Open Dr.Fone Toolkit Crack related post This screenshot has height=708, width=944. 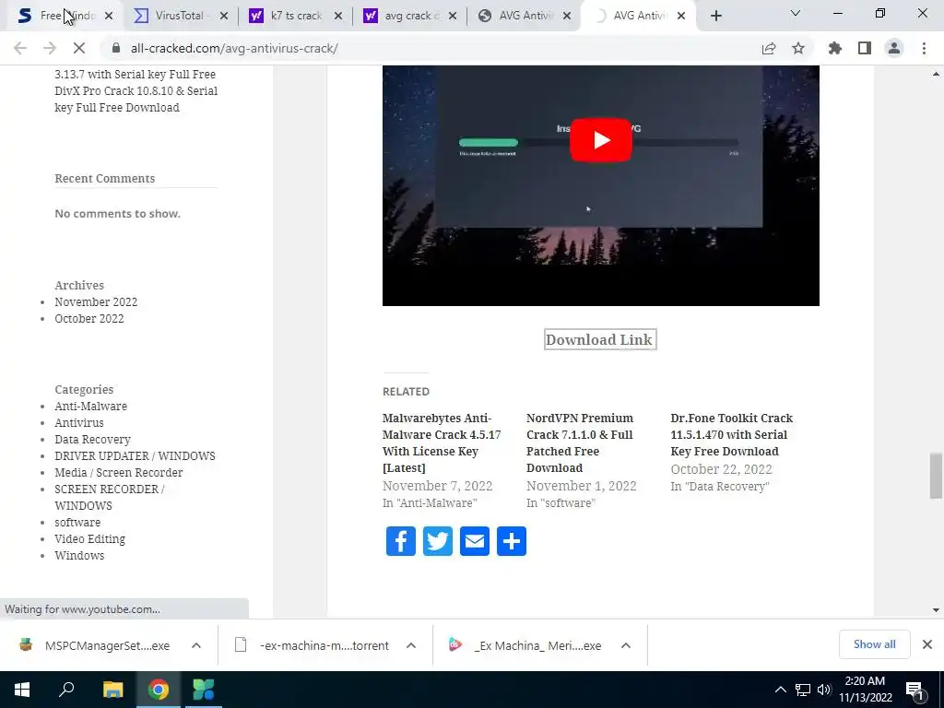click(x=731, y=434)
